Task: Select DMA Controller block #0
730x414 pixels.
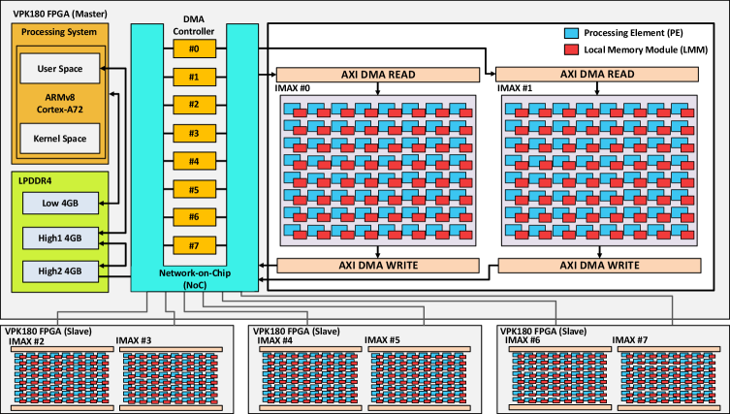Action: pyautogui.click(x=195, y=48)
